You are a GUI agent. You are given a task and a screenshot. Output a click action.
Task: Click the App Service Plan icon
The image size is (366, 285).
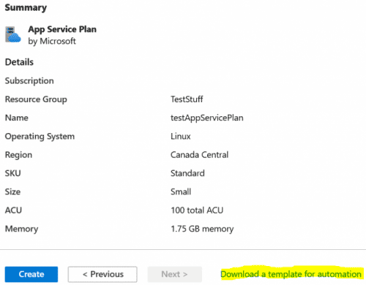(12, 34)
